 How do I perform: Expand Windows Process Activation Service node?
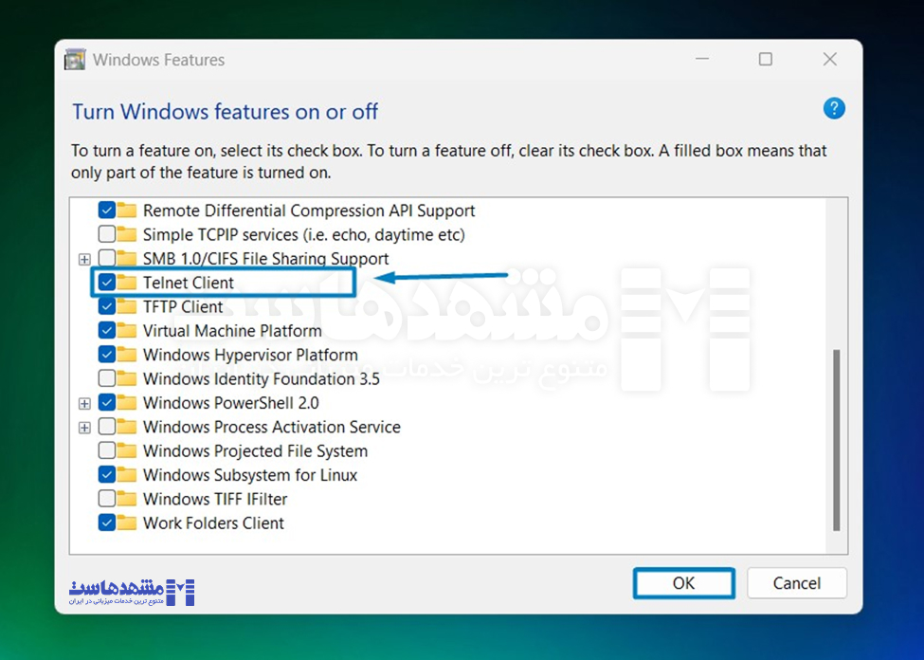click(85, 428)
